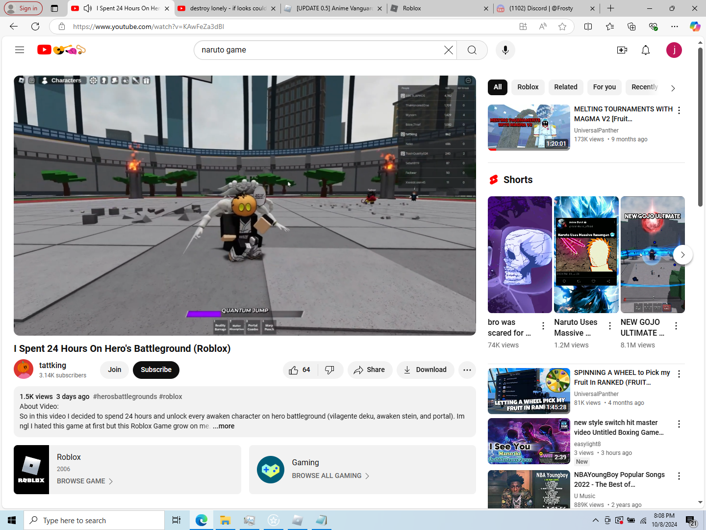Select the Roblox filter chip
The image size is (706, 530).
point(528,87)
